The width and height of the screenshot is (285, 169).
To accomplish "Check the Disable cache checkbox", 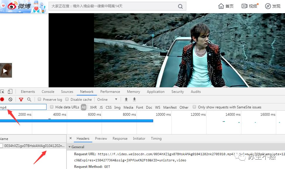I will click(67, 100).
